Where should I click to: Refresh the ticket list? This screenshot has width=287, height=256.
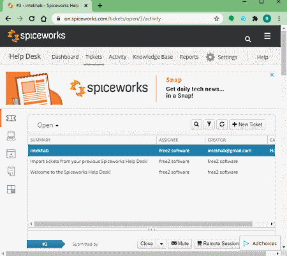[222, 124]
